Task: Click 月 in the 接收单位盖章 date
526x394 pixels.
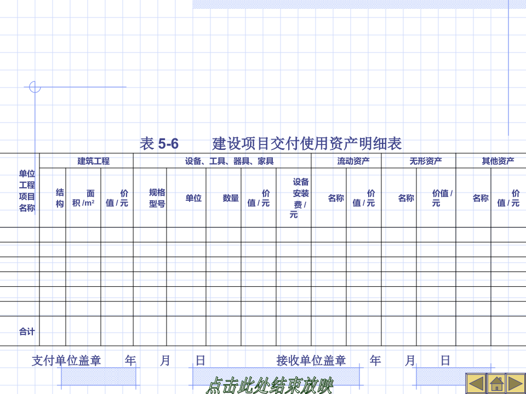Action: (x=410, y=361)
